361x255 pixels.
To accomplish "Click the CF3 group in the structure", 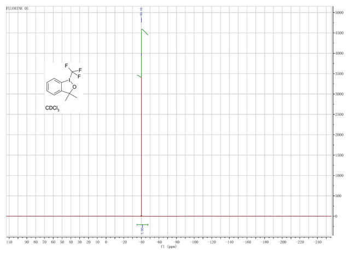I will point(73,70).
